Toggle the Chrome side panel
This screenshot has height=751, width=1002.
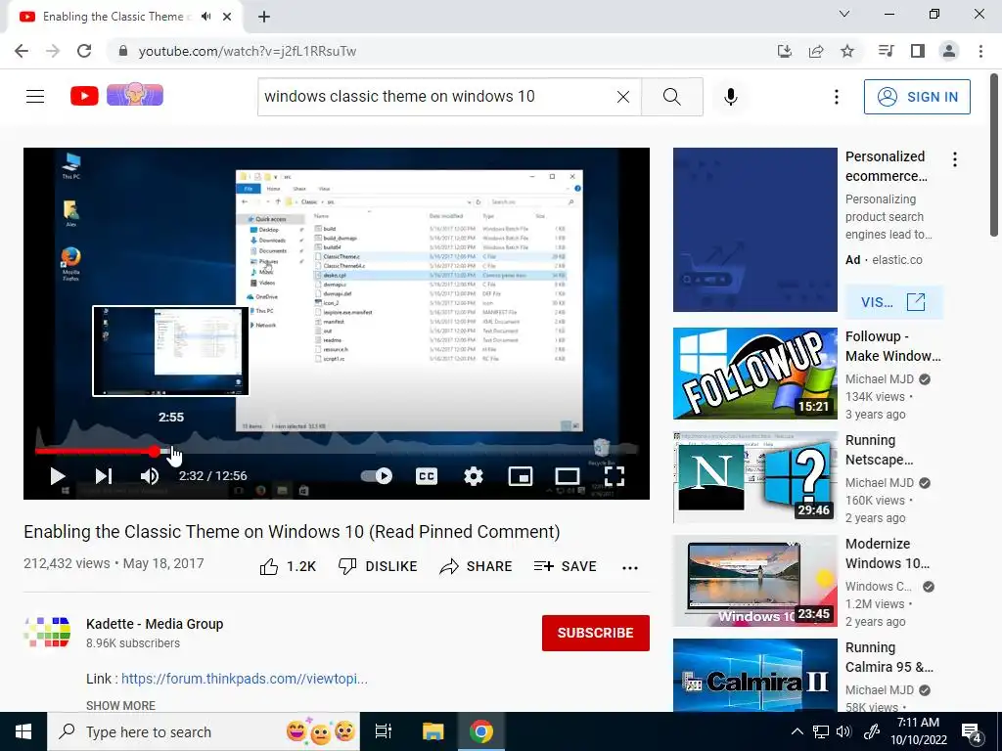[x=918, y=51]
